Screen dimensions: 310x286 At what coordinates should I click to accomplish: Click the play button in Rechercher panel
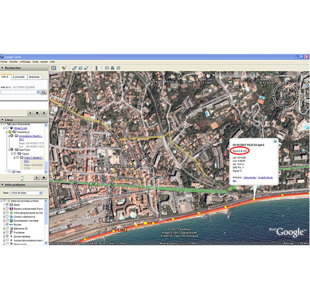(x=30, y=113)
